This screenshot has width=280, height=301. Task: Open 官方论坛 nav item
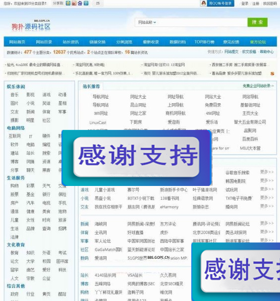click(258, 42)
